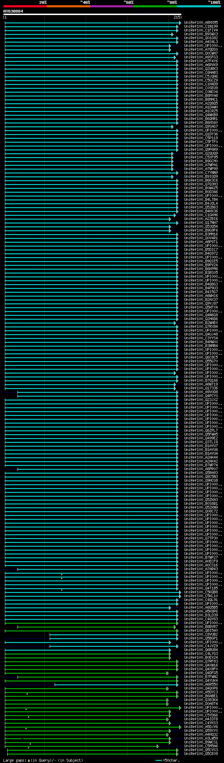Open UniRef100_Q9HCG8 hit
224x763 pixels.
201,480
